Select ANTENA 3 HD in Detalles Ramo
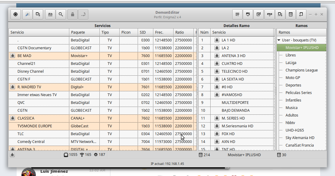The height and width of the screenshot is (176, 335). coord(233,56)
